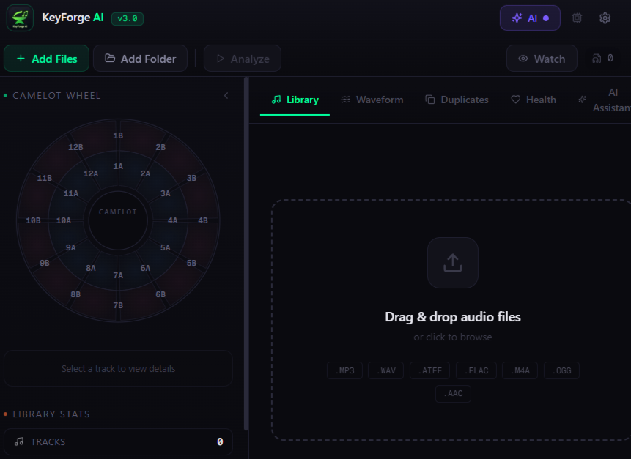
Task: Click the 'Drag & drop audio files' heading
Action: (x=453, y=317)
